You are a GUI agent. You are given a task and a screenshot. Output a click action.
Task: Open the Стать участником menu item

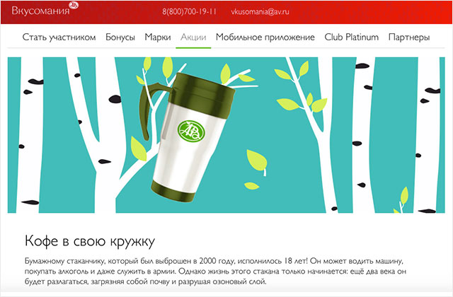[x=59, y=37]
